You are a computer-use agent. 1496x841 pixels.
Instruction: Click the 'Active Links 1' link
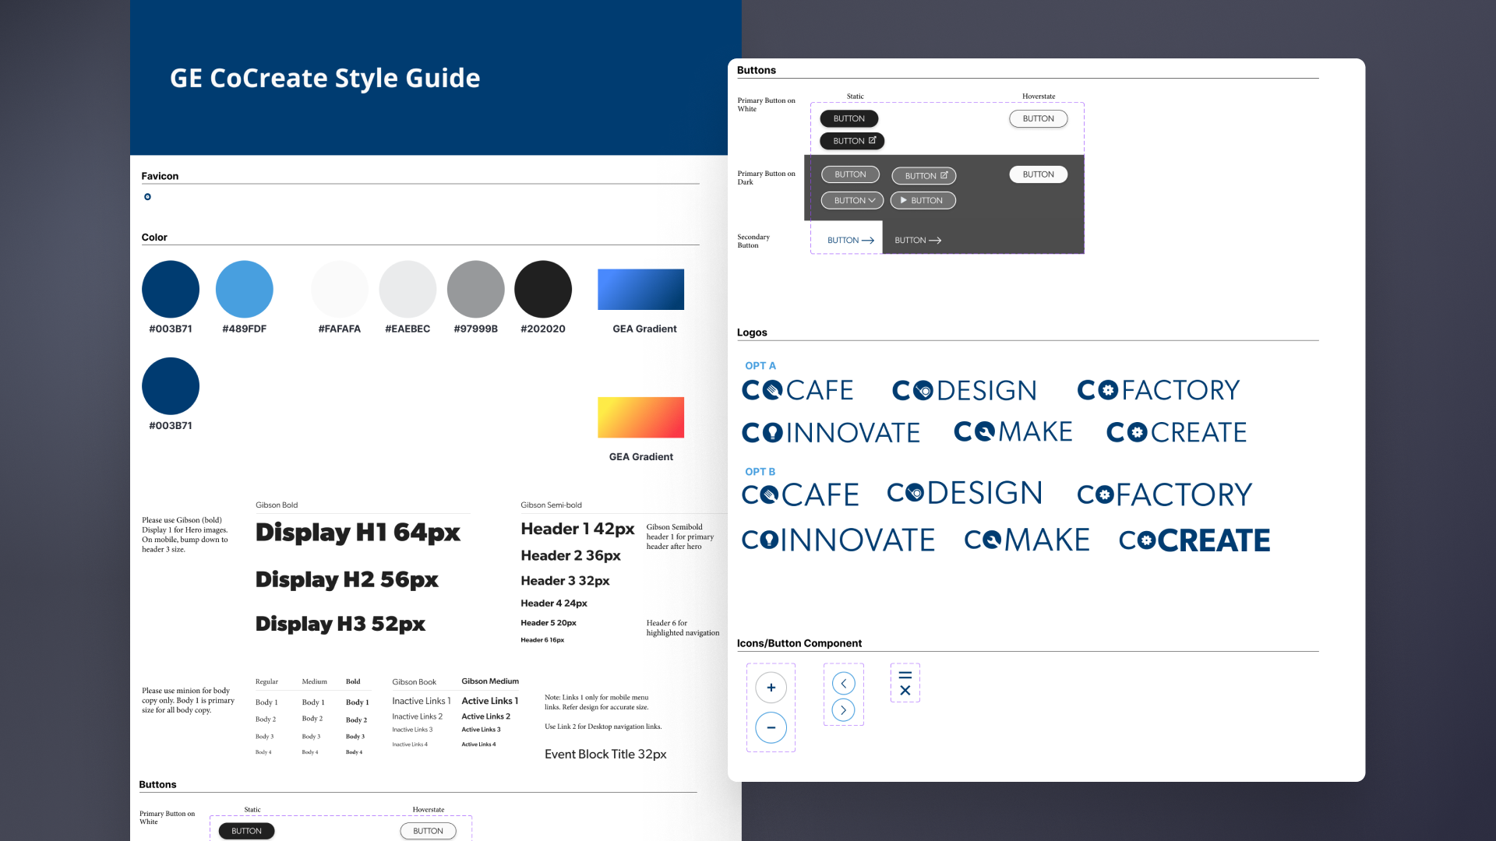tap(490, 701)
